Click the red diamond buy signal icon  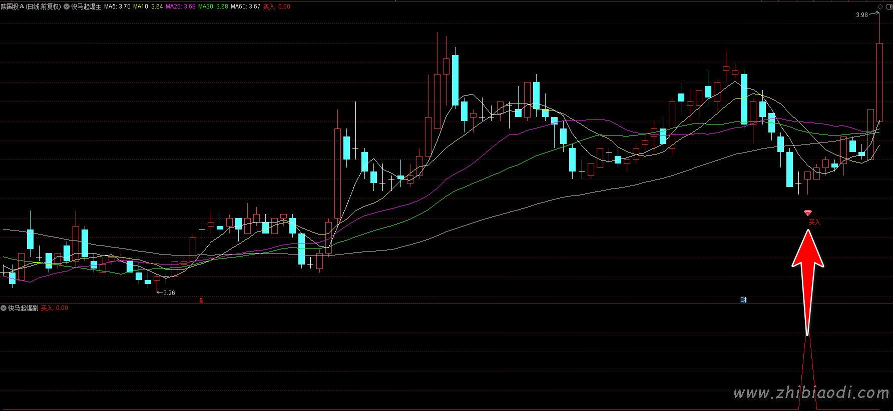tap(807, 213)
